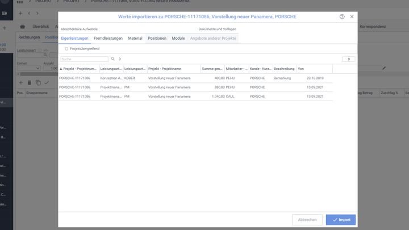Click the trash delete icon in background toolbar
This screenshot has height=230, width=409.
30,82
